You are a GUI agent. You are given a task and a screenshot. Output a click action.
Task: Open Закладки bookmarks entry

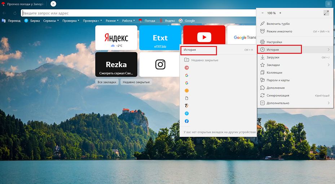tap(295, 65)
